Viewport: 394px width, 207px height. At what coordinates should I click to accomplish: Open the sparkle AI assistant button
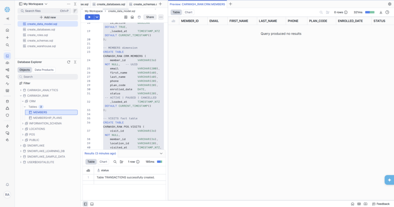tap(389, 180)
